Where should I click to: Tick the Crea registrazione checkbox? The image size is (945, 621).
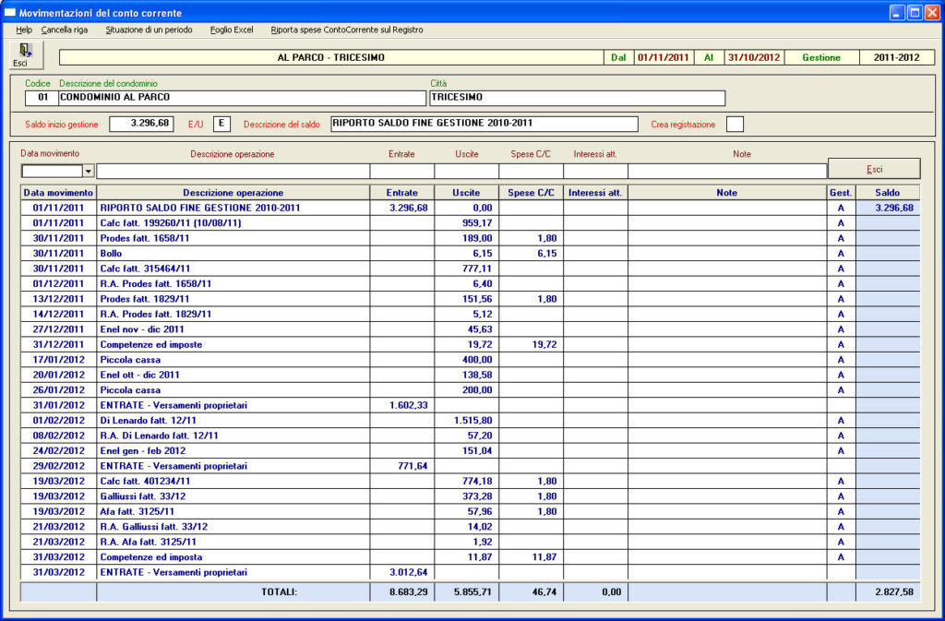[735, 125]
